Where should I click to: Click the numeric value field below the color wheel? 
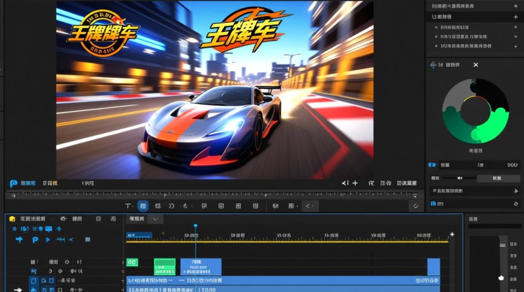(x=513, y=165)
